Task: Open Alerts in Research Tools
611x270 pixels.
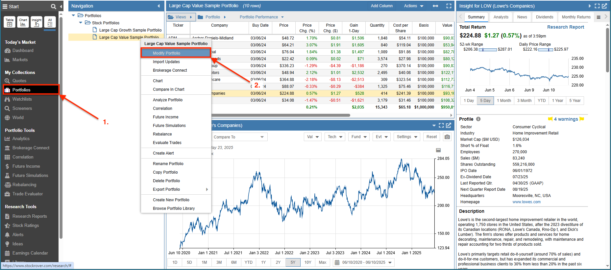Action: pyautogui.click(x=14, y=235)
